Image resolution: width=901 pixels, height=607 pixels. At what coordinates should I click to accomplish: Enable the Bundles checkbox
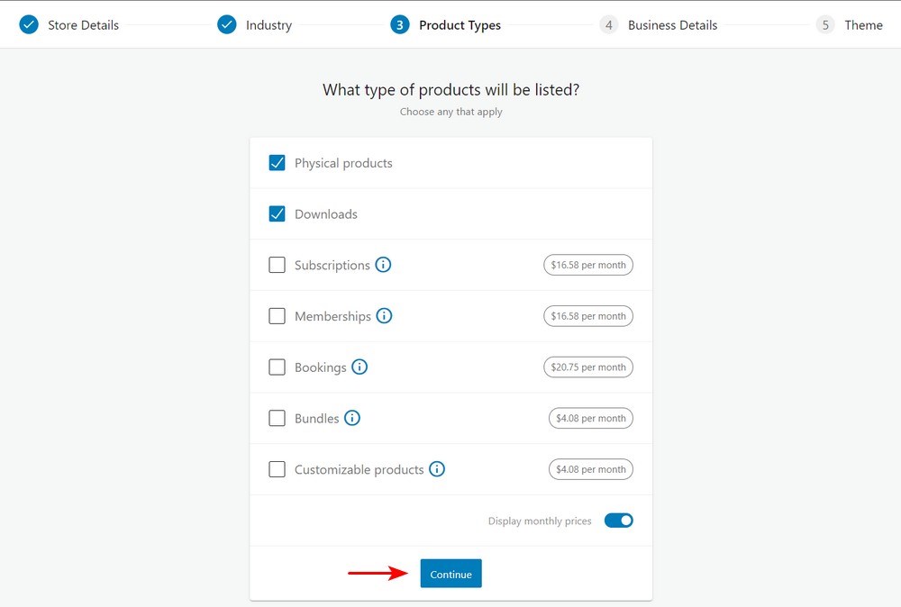coord(277,417)
